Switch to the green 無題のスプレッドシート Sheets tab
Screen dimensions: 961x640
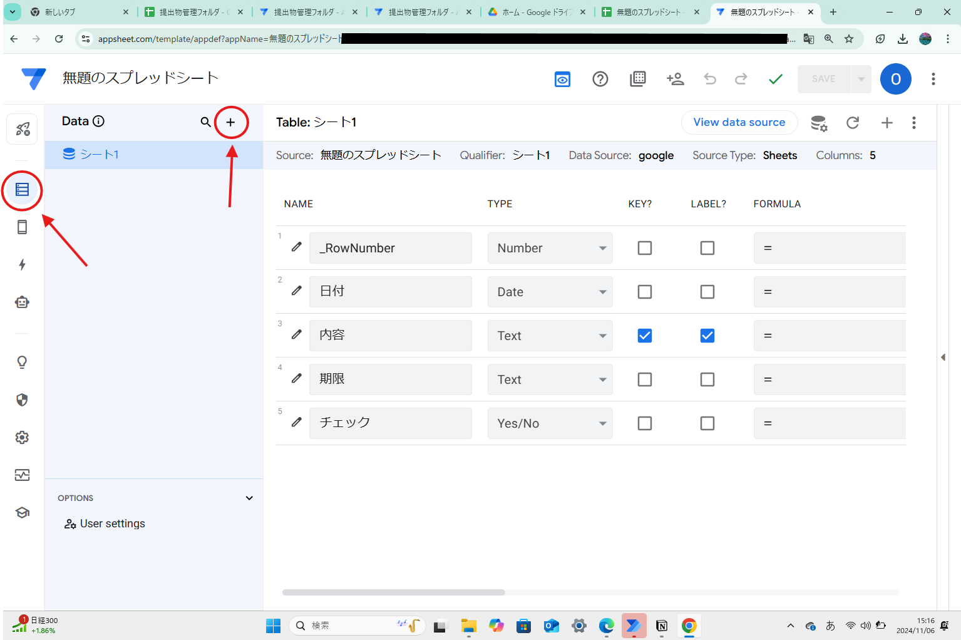click(651, 12)
